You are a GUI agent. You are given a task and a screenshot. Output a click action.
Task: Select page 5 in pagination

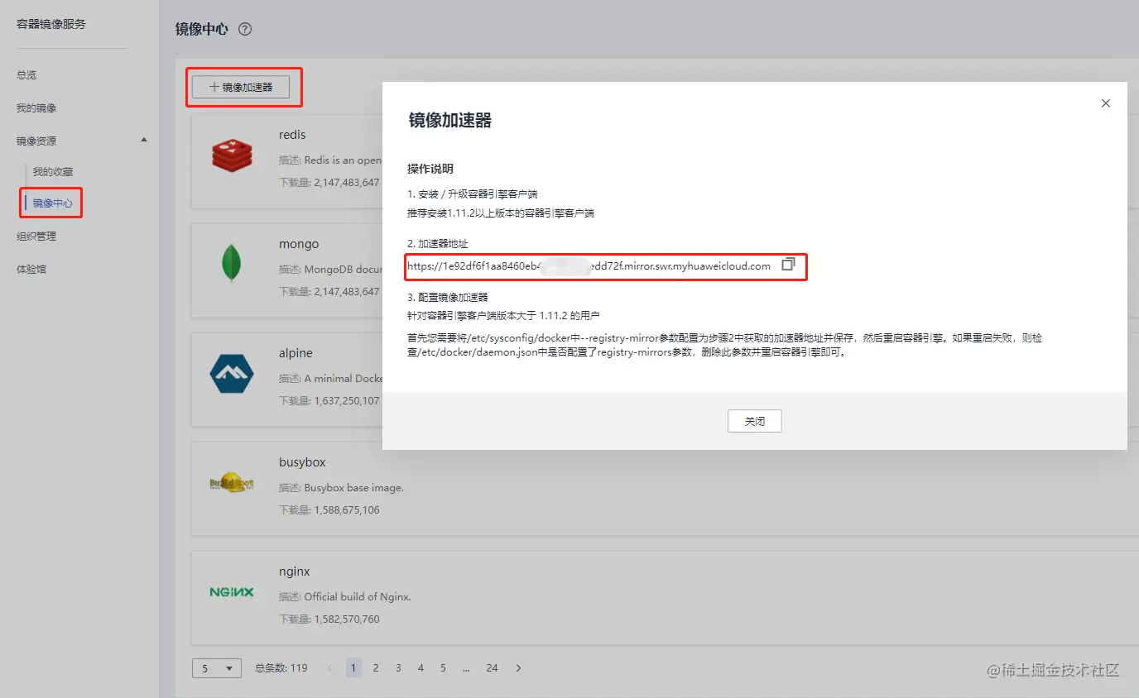(x=443, y=667)
